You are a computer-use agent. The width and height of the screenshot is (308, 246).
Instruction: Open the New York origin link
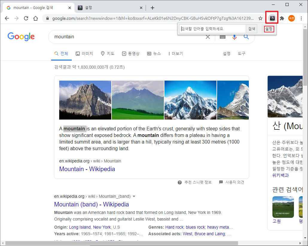[x=102, y=227]
